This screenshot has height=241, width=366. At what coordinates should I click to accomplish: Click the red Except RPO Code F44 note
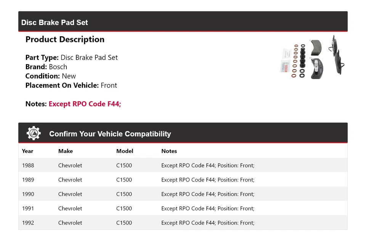[85, 104]
